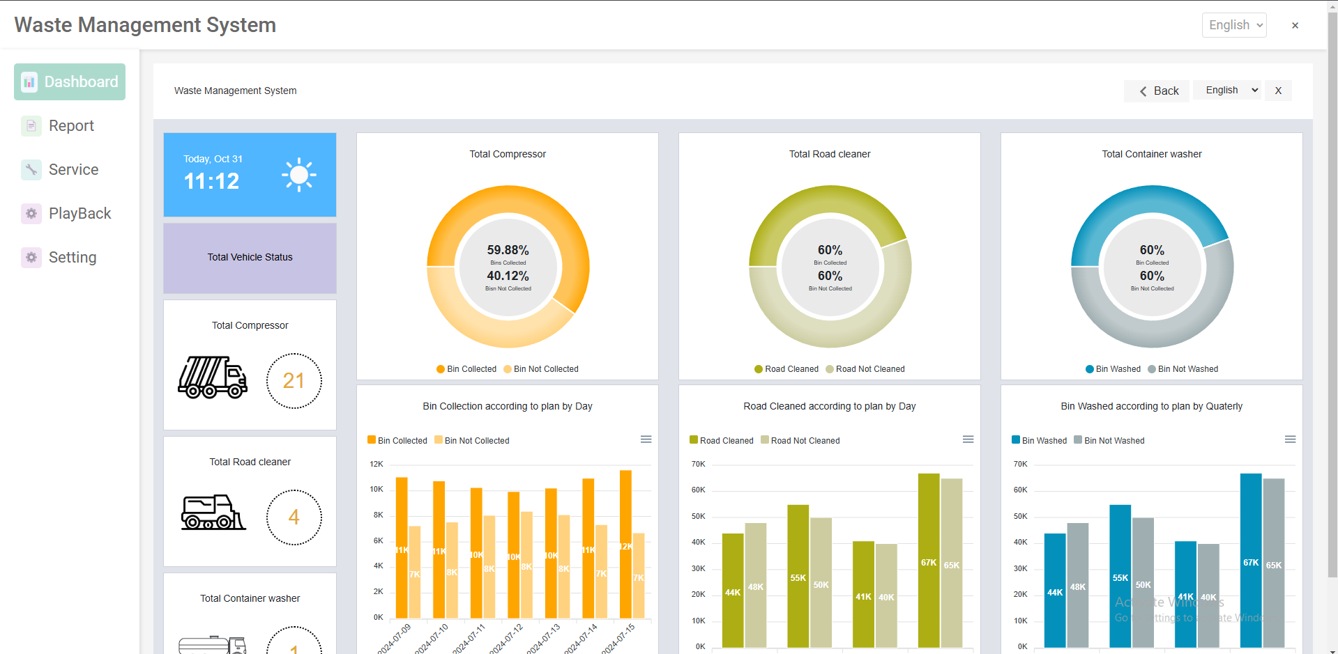1338x654 pixels.
Task: Click the Service wrench icon
Action: pyautogui.click(x=31, y=170)
